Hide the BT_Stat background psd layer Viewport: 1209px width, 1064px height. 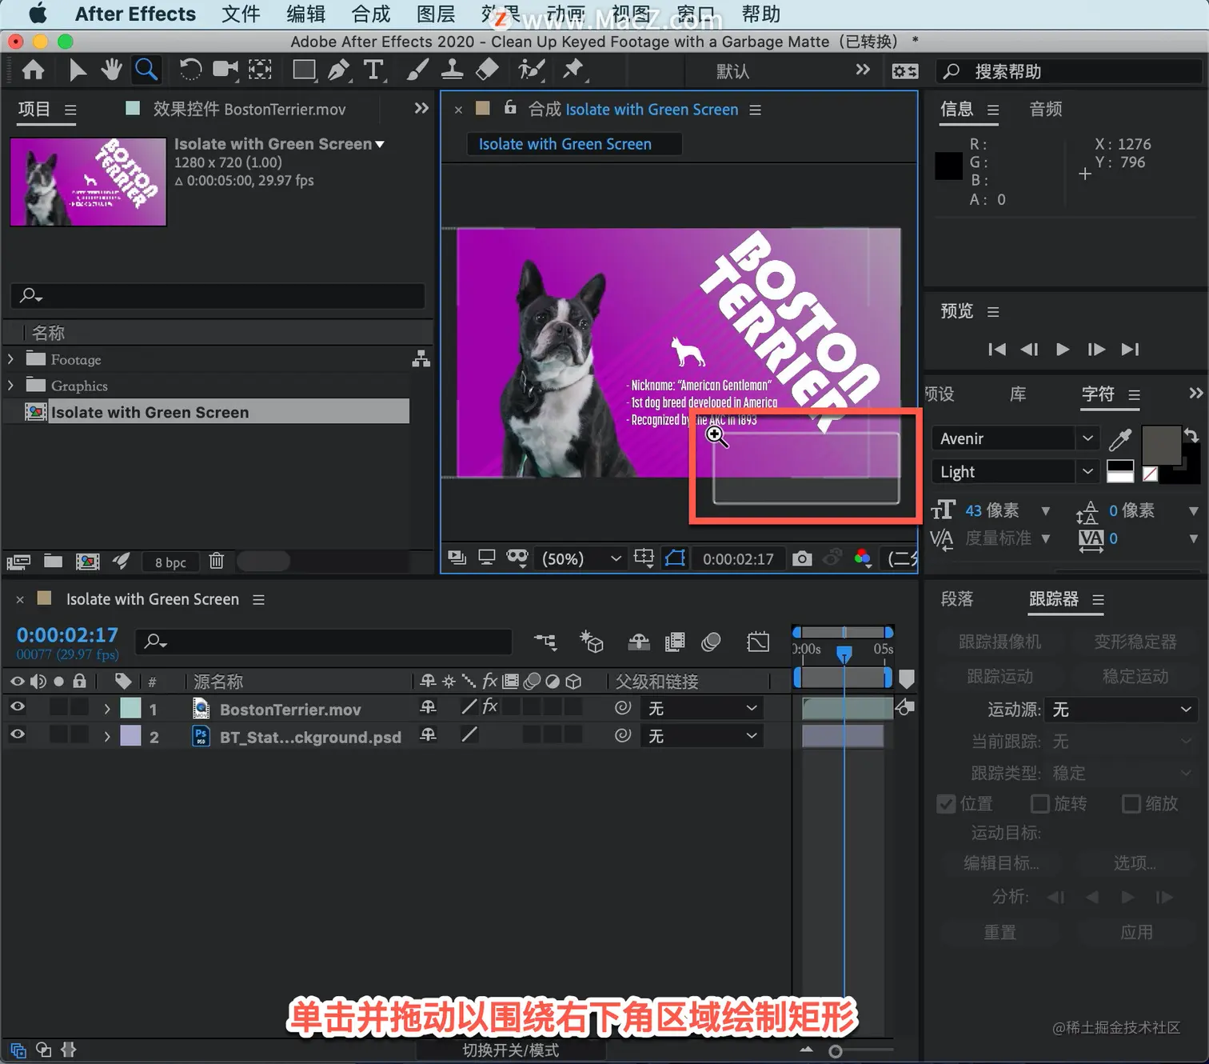[x=17, y=734]
